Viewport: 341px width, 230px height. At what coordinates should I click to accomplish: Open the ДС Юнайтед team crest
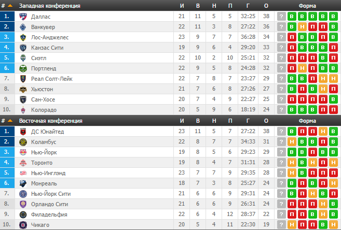[23, 132]
